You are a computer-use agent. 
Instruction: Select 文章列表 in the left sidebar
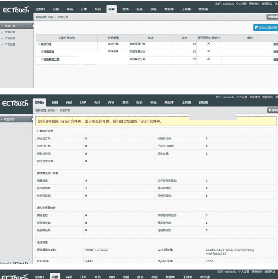pyautogui.click(x=10, y=32)
